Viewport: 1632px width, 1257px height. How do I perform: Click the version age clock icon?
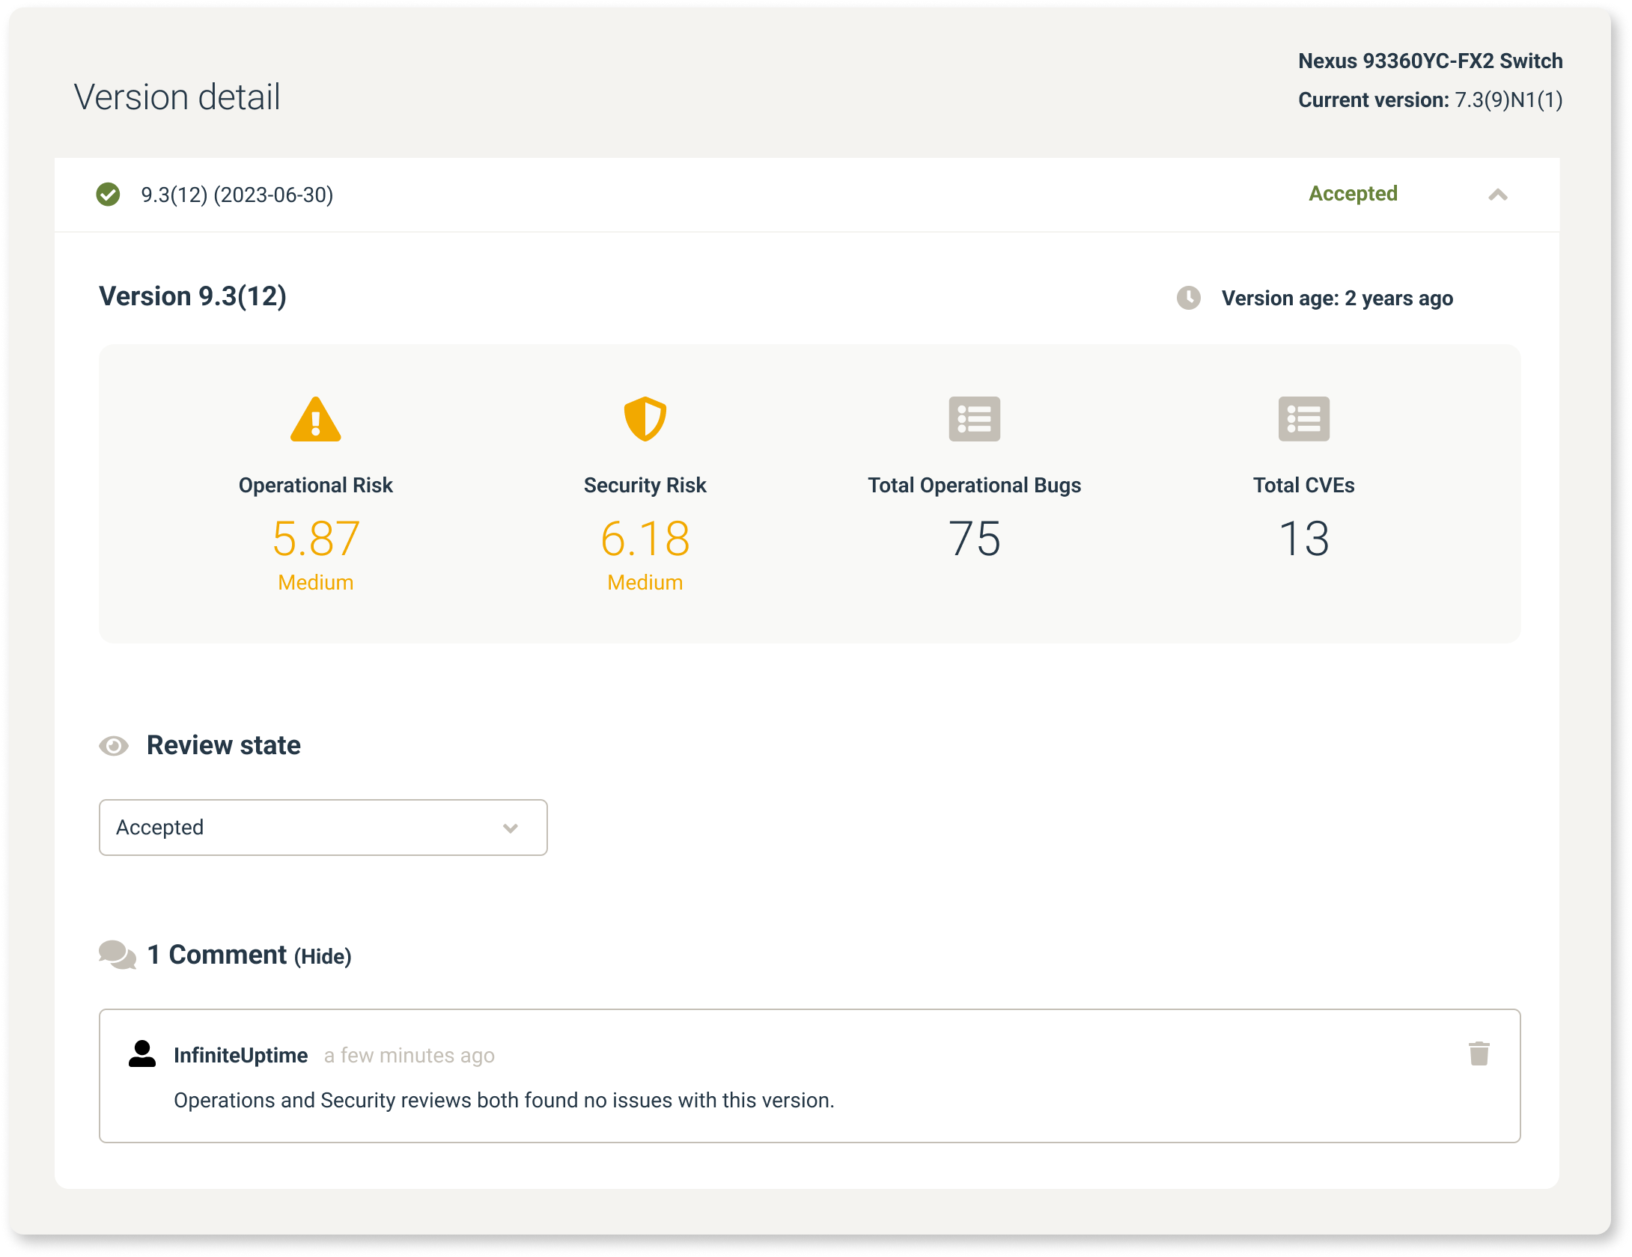(x=1189, y=298)
